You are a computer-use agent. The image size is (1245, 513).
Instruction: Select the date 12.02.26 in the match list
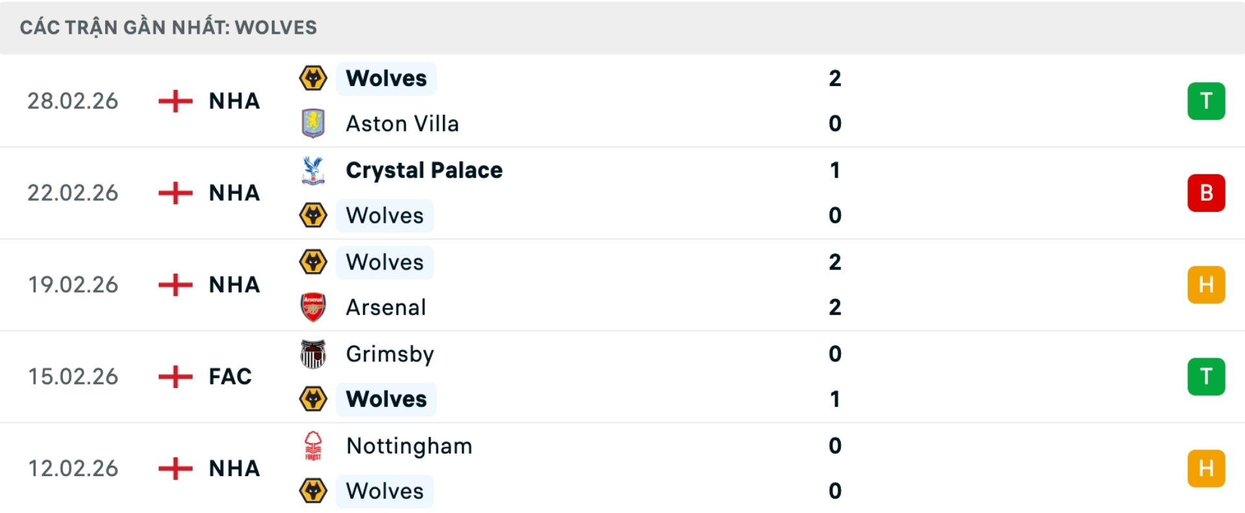(73, 468)
